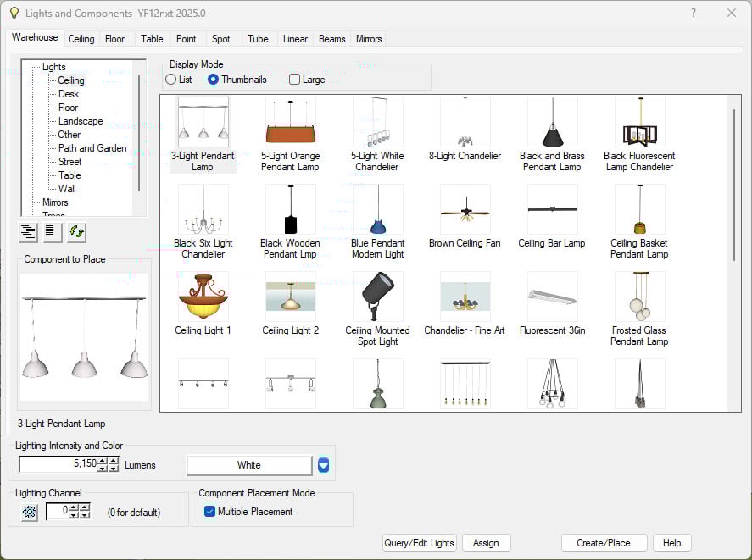The height and width of the screenshot is (560, 752).
Task: Select the List display mode
Action: point(171,80)
